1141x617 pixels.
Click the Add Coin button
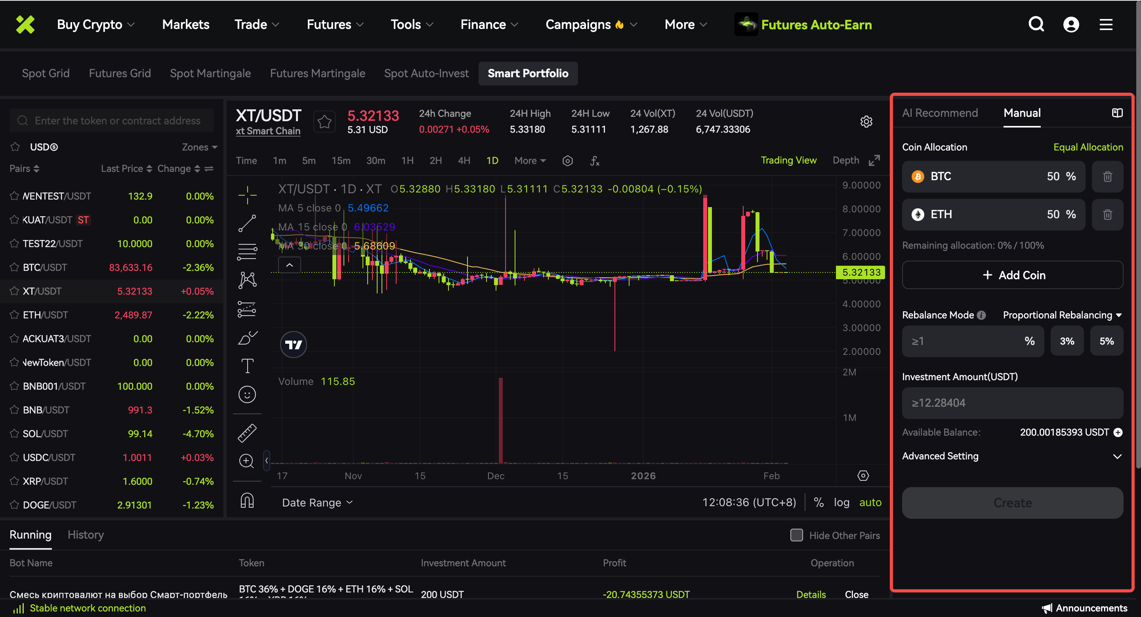pos(1012,275)
